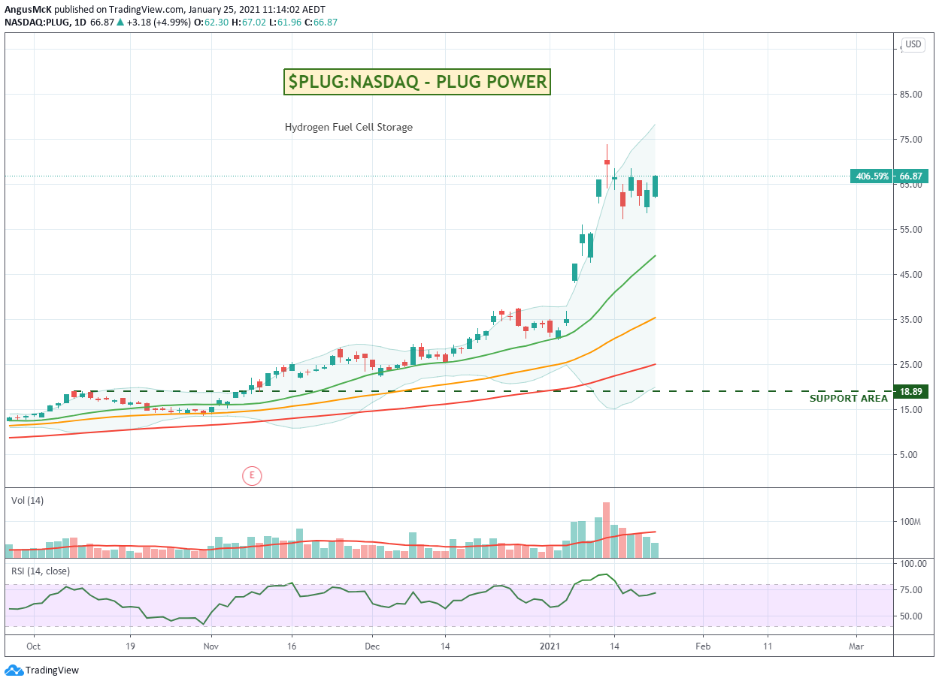
Task: Click the 75.00 label on the price axis
Action: coord(910,140)
